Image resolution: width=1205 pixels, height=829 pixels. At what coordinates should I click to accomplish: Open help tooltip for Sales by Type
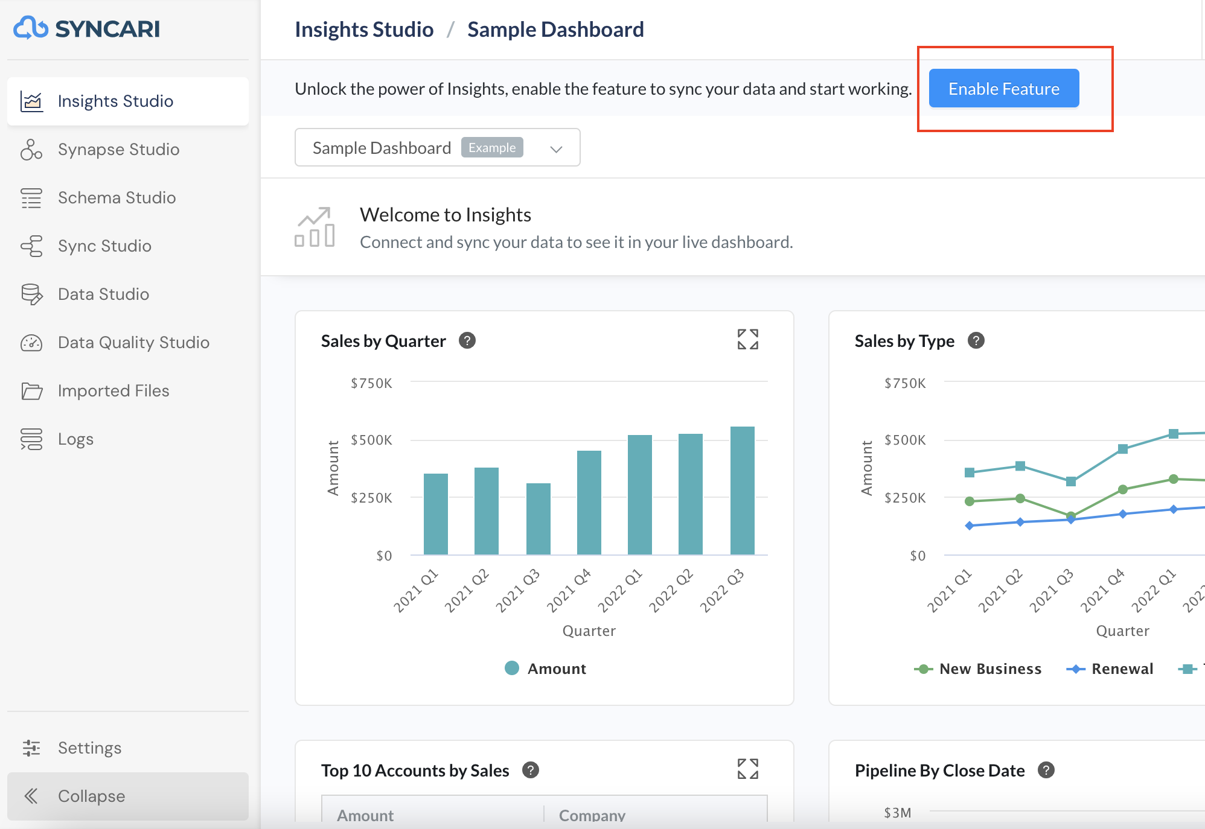coord(976,340)
